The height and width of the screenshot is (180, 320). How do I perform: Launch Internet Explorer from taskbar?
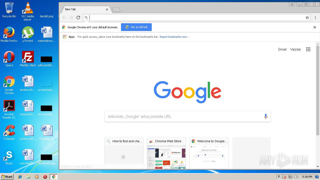point(20,177)
